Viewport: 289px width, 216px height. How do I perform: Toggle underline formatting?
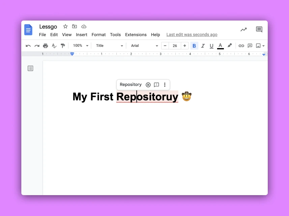click(x=211, y=45)
